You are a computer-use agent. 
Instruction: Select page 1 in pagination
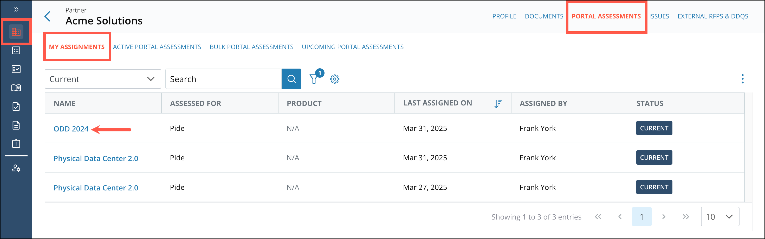(x=641, y=217)
